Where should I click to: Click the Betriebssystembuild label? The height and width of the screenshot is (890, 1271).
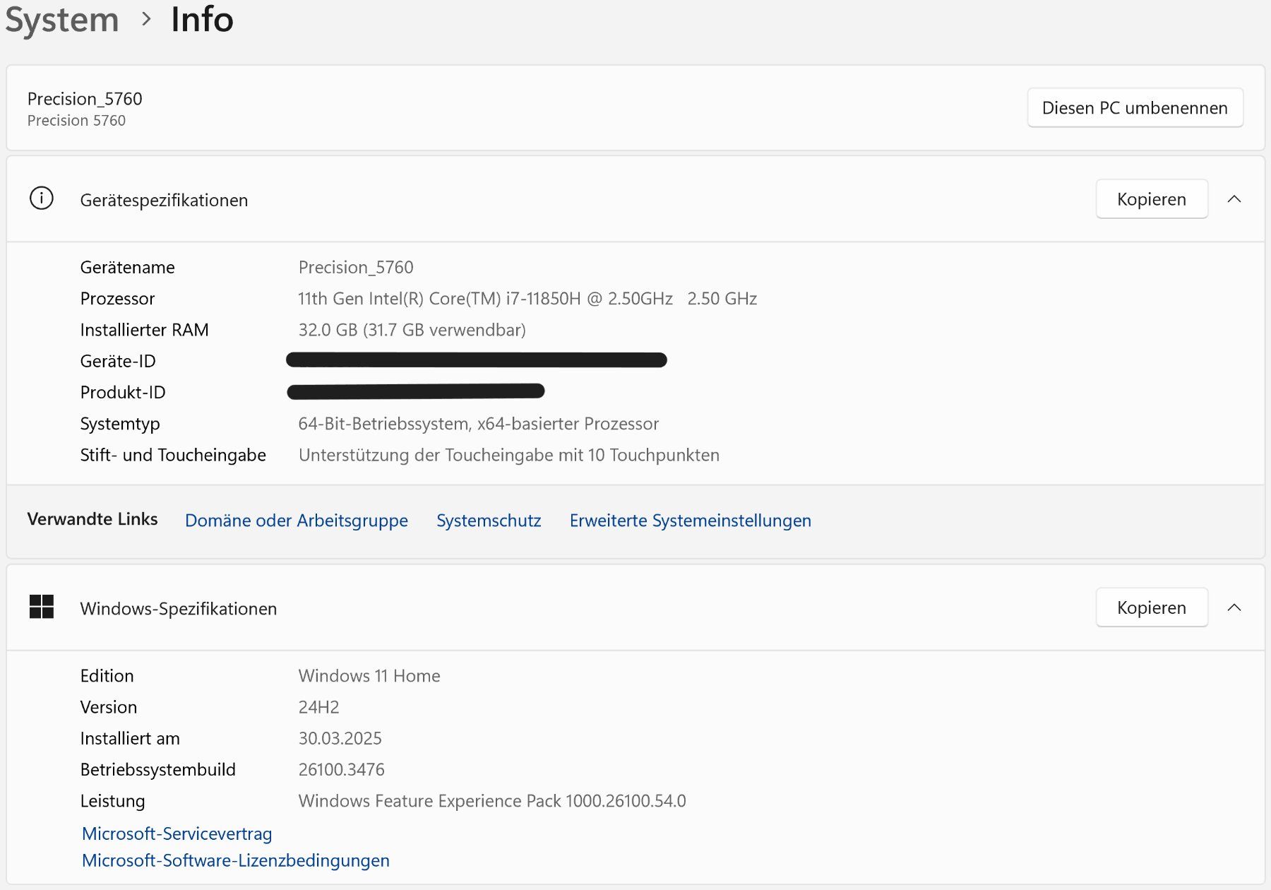coord(158,769)
